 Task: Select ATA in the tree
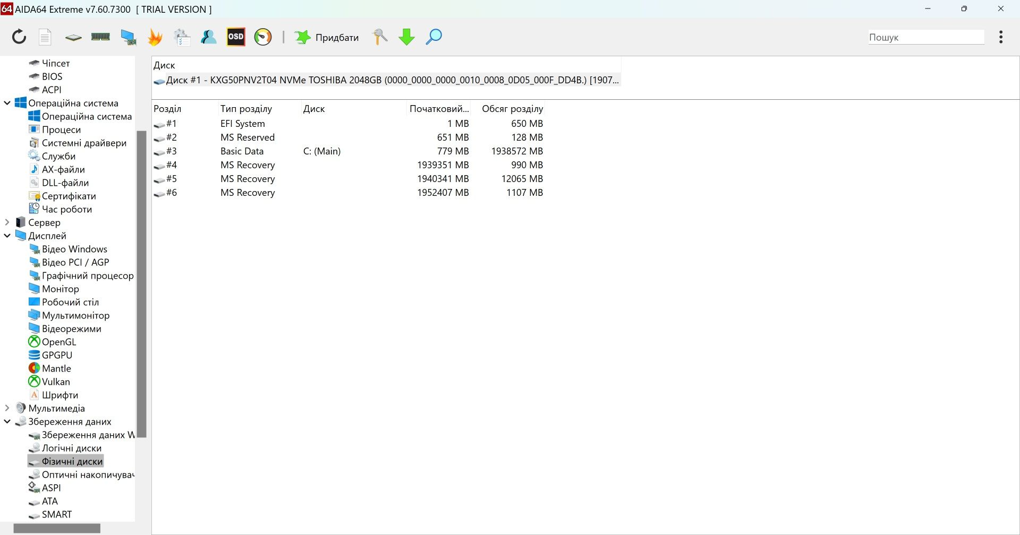pyautogui.click(x=43, y=501)
